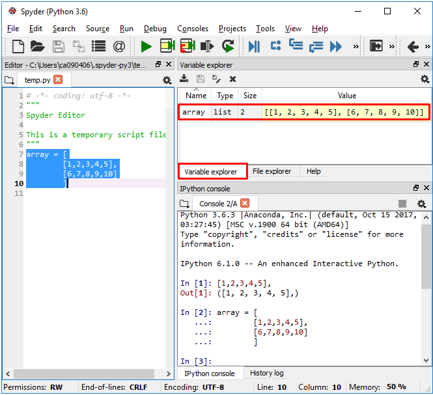
Task: Sort variables by Type column header
Action: (x=225, y=96)
